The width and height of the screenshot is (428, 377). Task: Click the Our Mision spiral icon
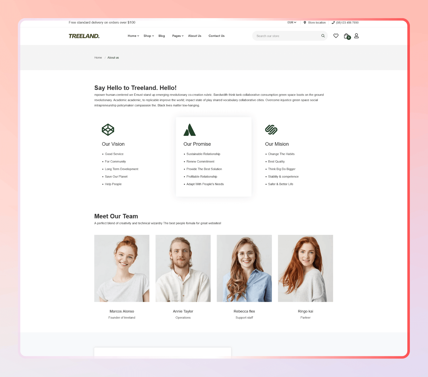(271, 130)
